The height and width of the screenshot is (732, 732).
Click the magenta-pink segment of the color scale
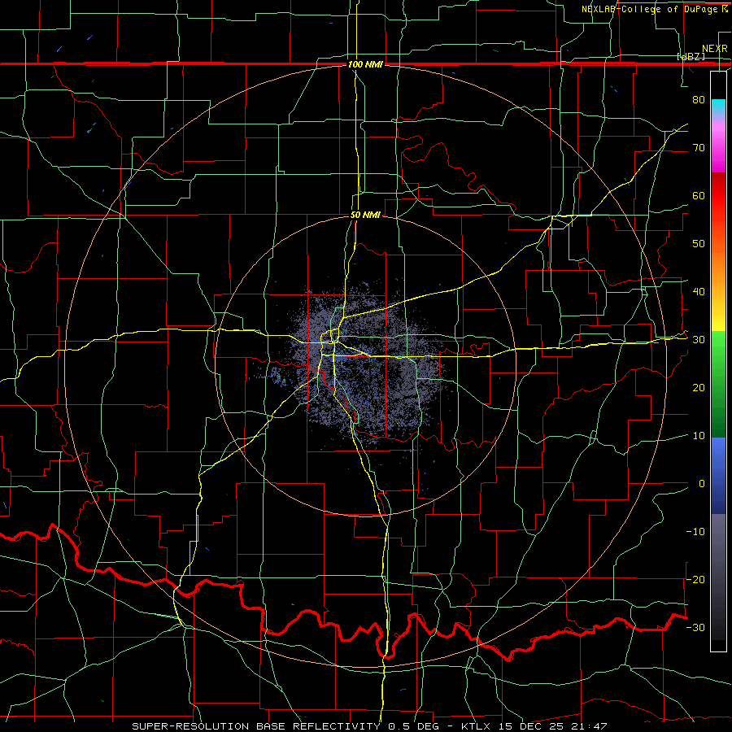point(718,146)
